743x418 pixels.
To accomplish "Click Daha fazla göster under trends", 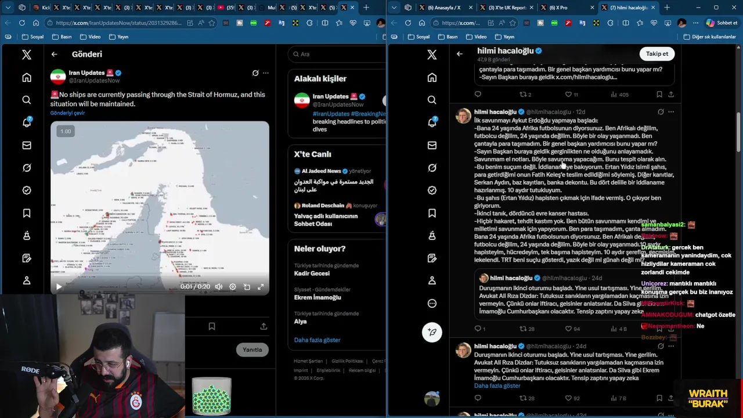I will [317, 340].
